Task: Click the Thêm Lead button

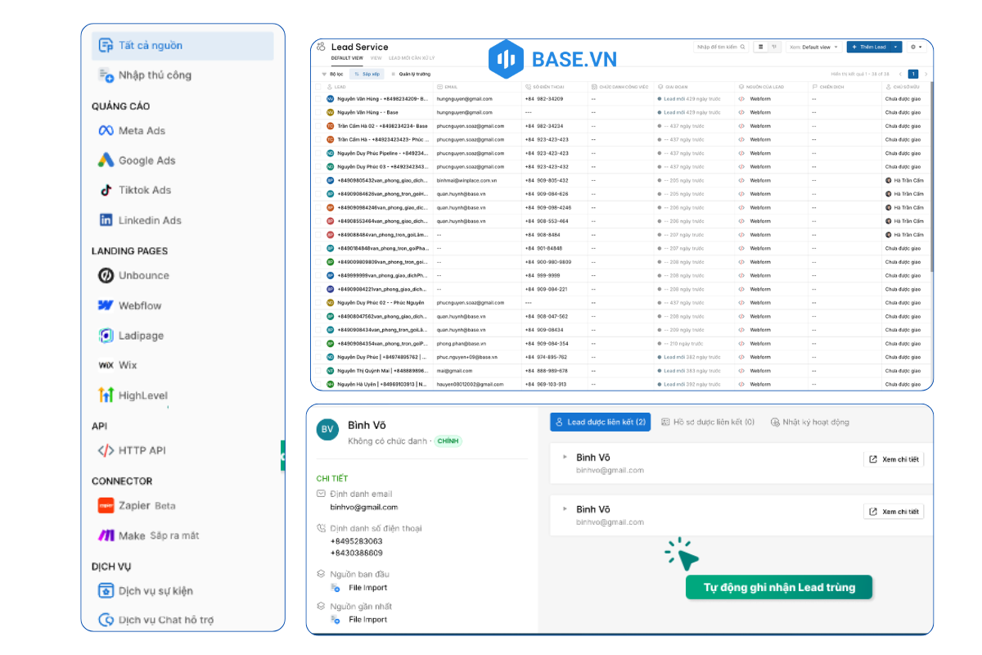Action: (x=869, y=47)
